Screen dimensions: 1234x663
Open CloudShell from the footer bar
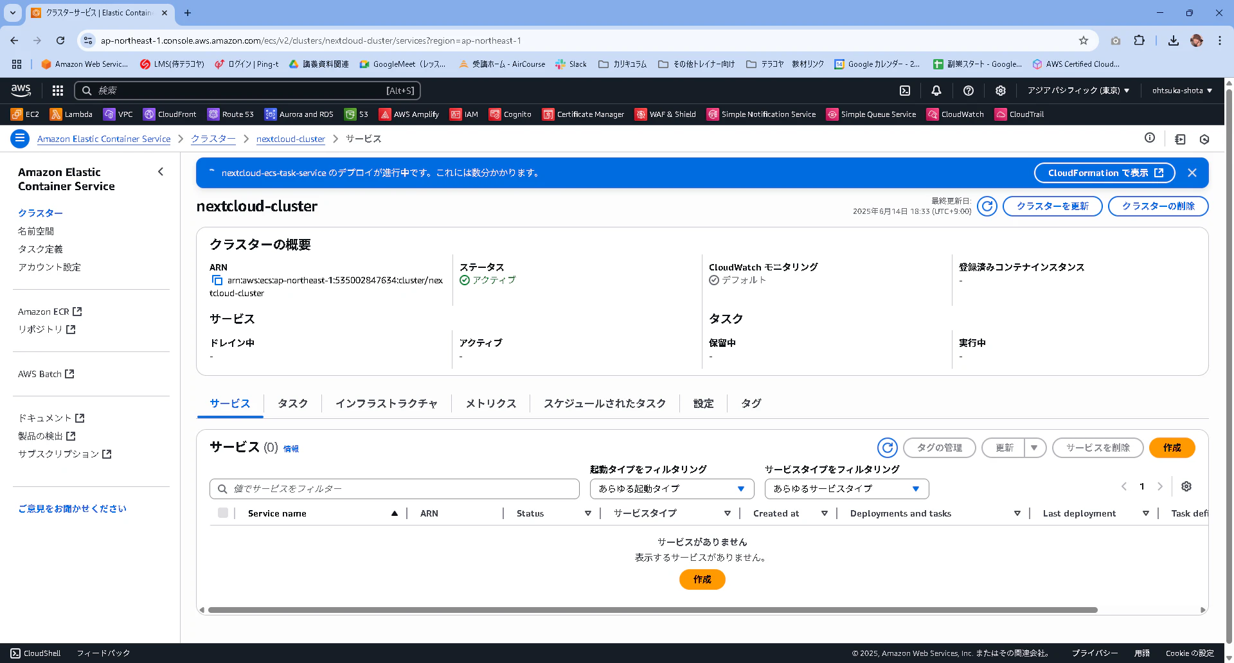click(36, 653)
